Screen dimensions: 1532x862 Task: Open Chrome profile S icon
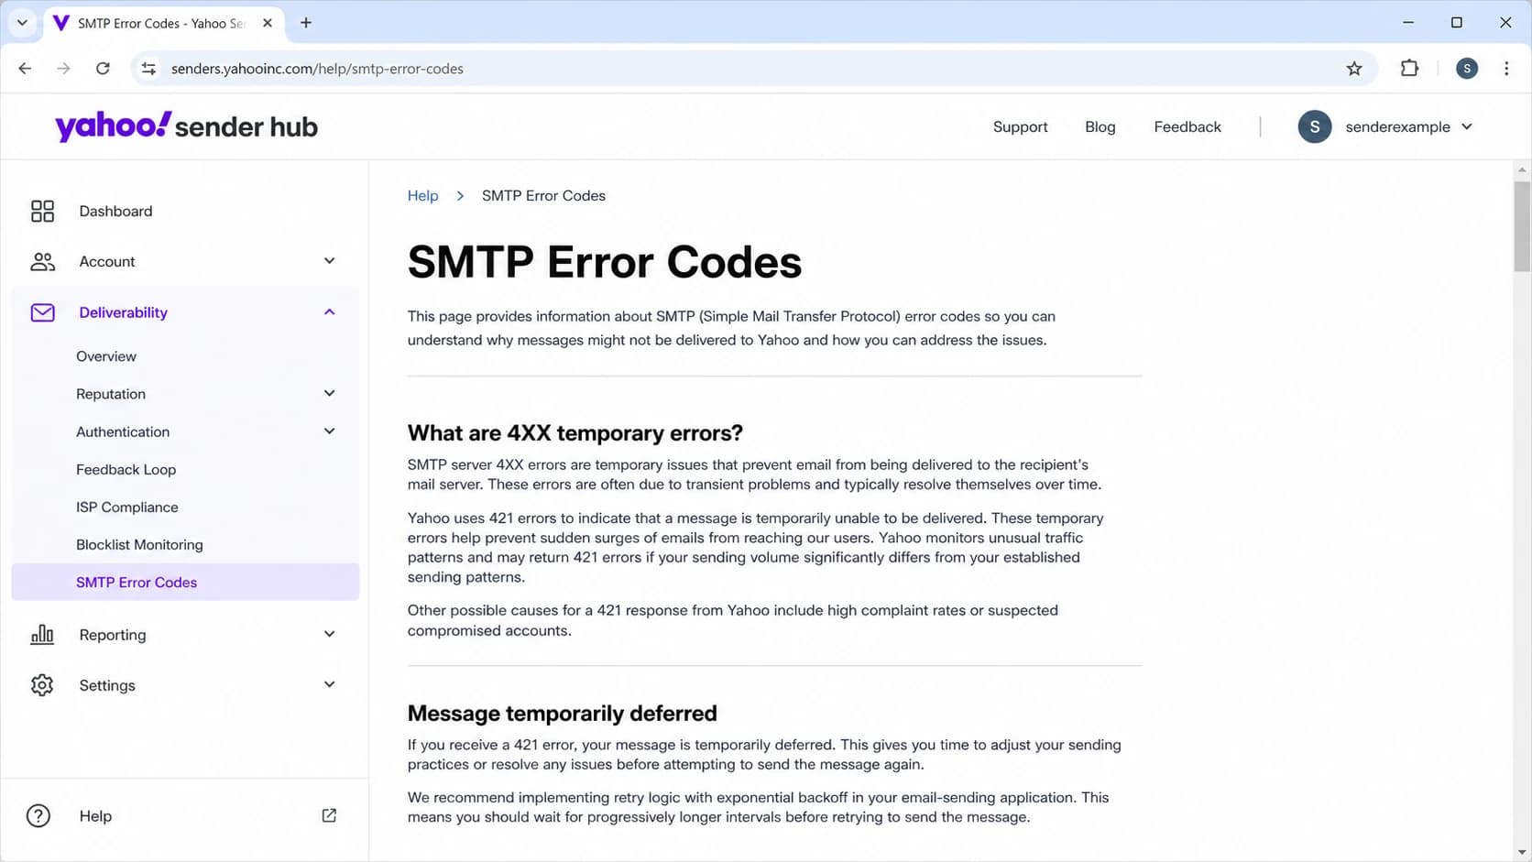(x=1467, y=69)
